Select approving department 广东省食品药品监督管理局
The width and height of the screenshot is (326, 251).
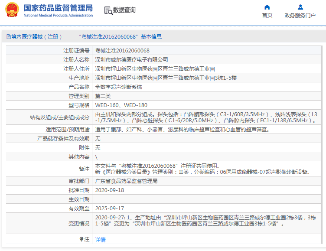point(126,181)
